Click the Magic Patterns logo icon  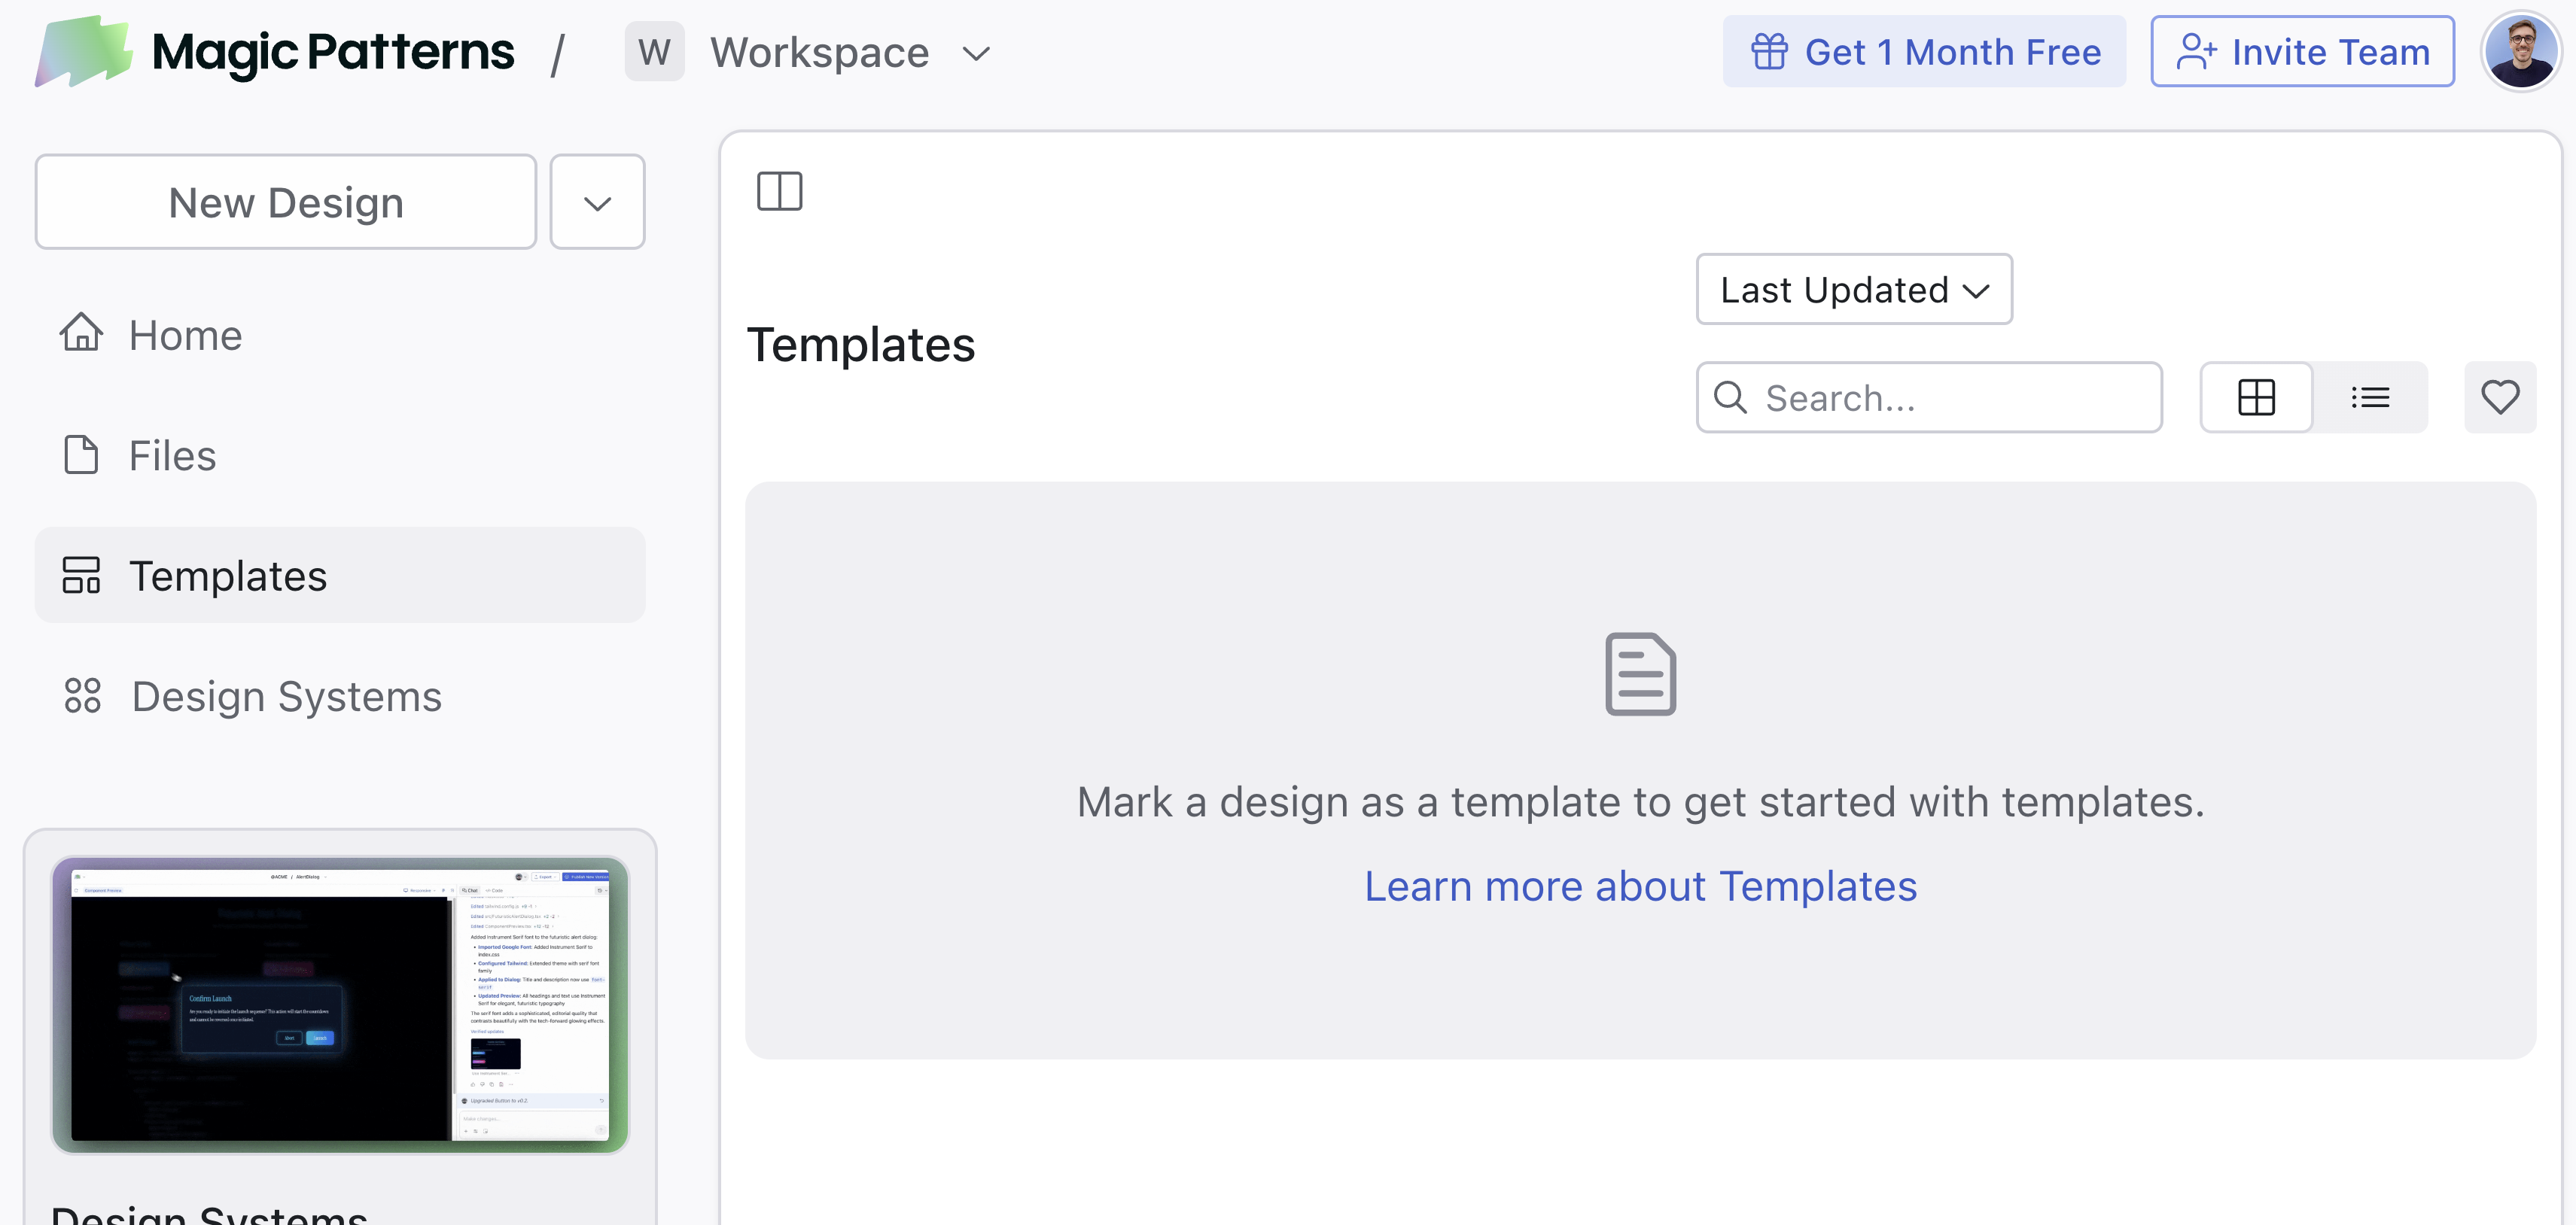pos(84,51)
